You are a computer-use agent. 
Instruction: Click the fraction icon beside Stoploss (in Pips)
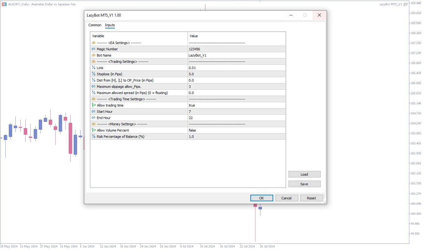93,74
